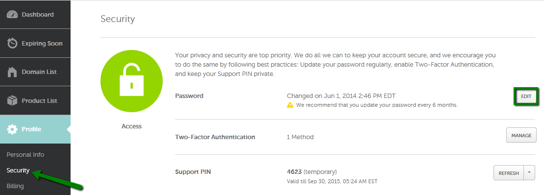Collapse the Profile sidebar section
Screen dimensions: 544x195
pos(35,129)
